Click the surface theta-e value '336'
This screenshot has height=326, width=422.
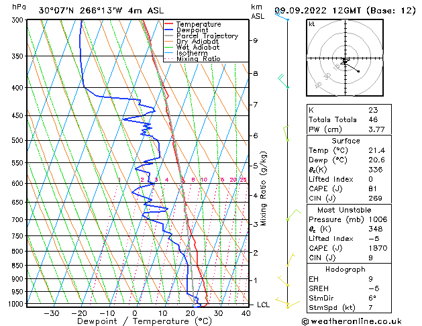pos(376,170)
